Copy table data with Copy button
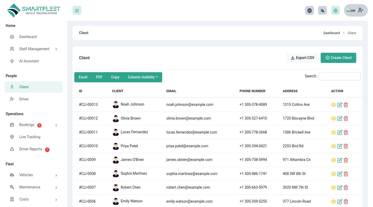Screen dimensions: 373x207 115,77
